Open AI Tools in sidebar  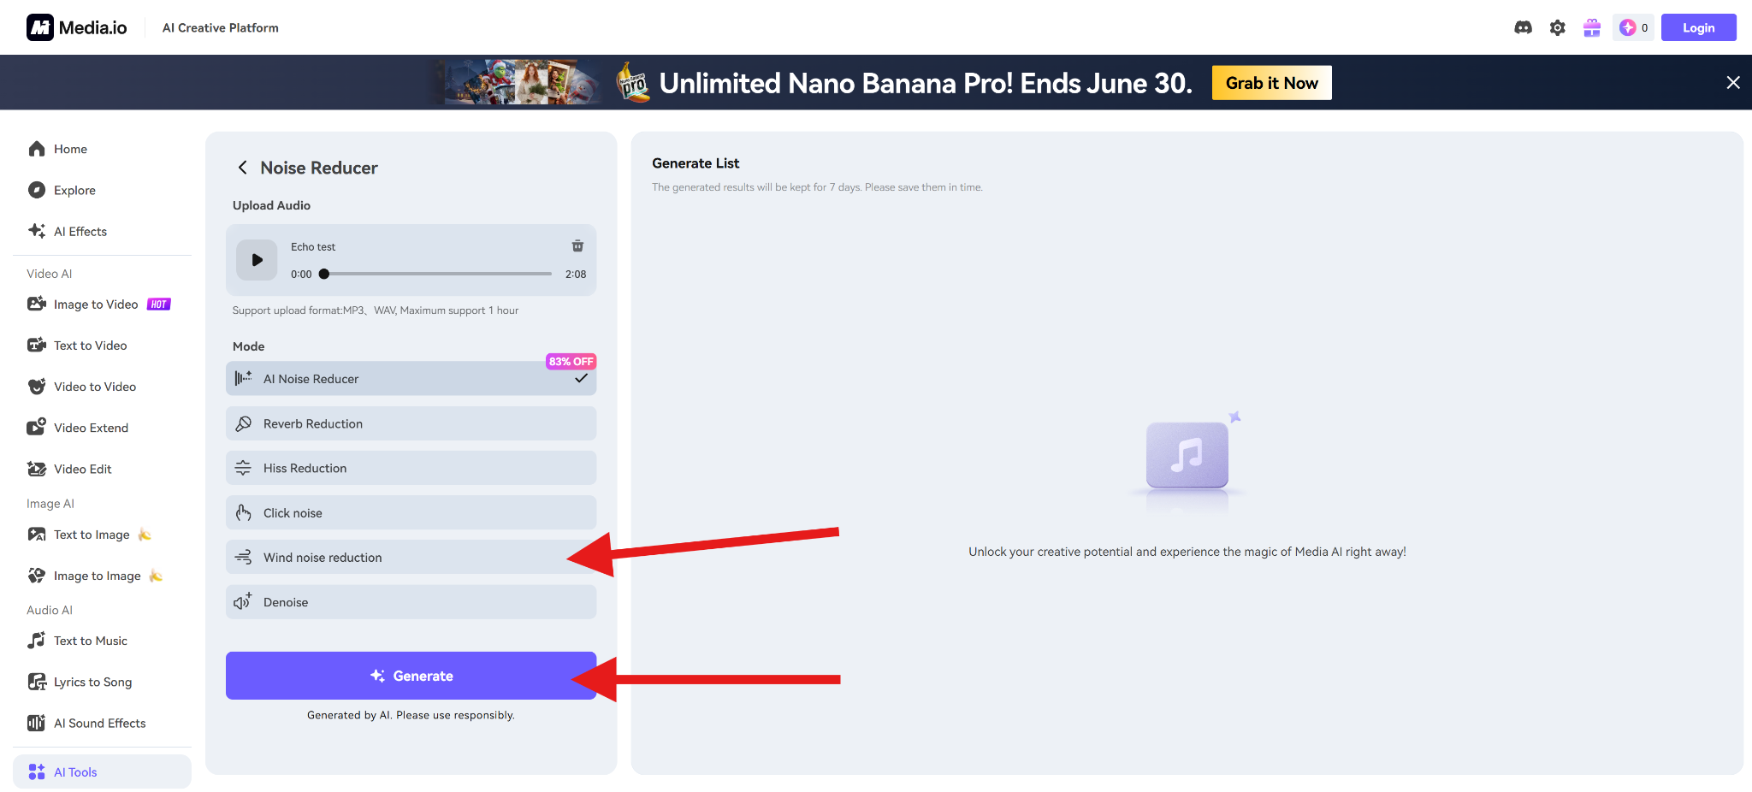75,772
